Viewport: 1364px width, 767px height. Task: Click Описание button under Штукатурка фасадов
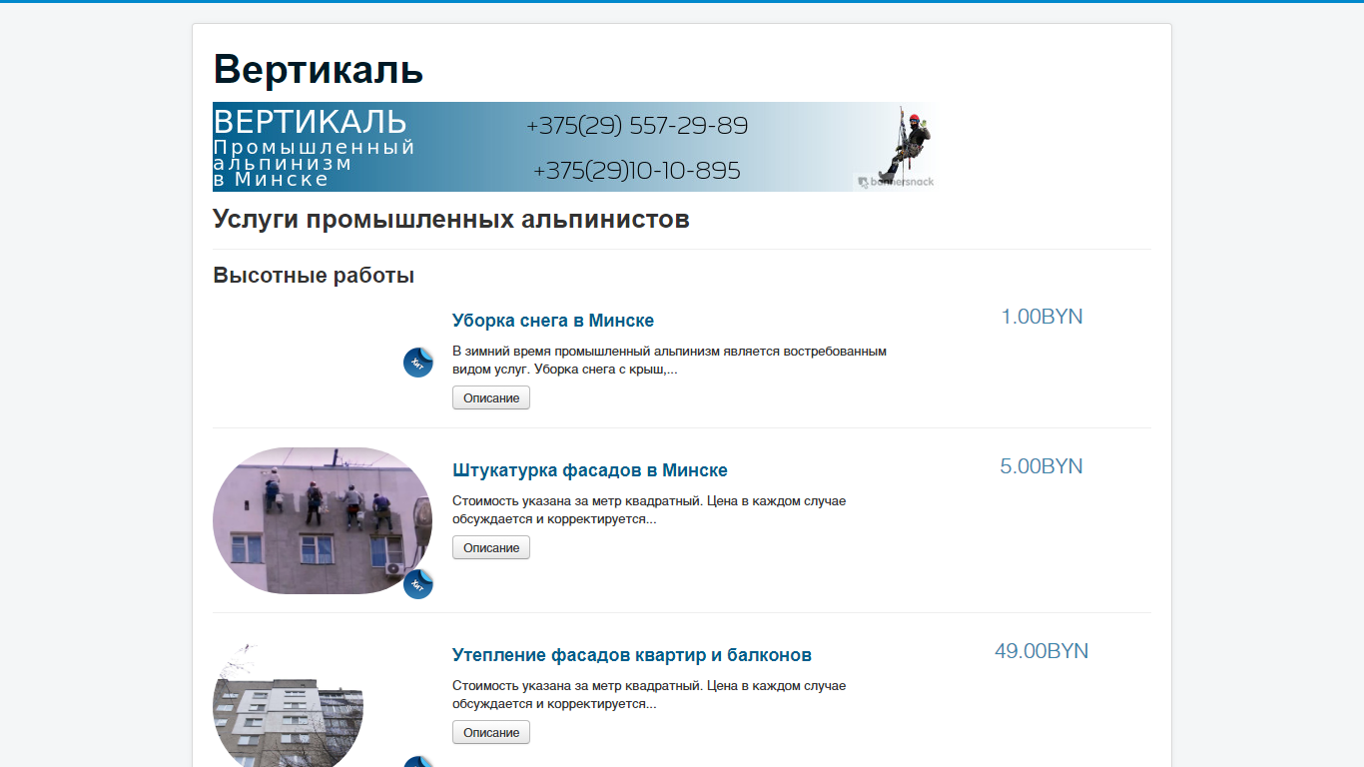pos(491,547)
